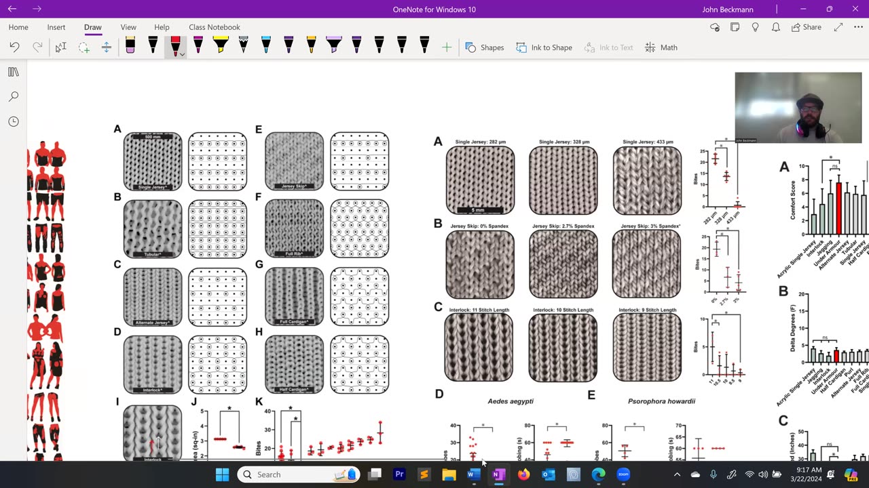Click the Back arrow in title bar
The height and width of the screenshot is (488, 869).
tap(12, 9)
